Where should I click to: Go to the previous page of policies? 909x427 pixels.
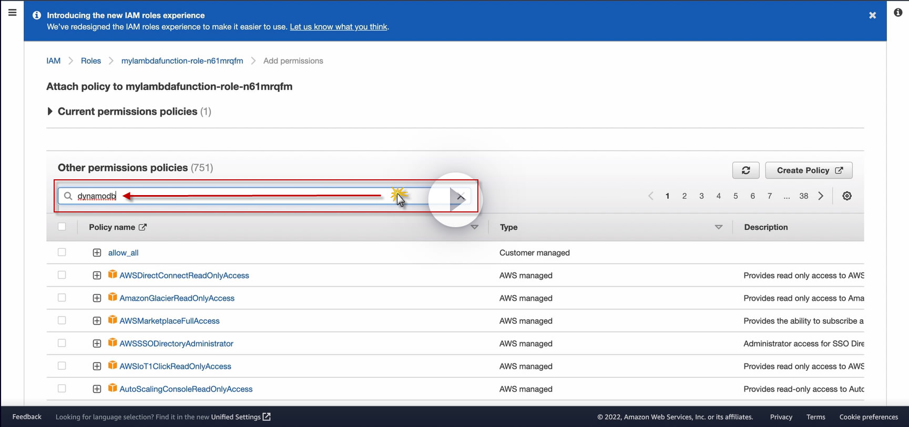click(x=651, y=196)
